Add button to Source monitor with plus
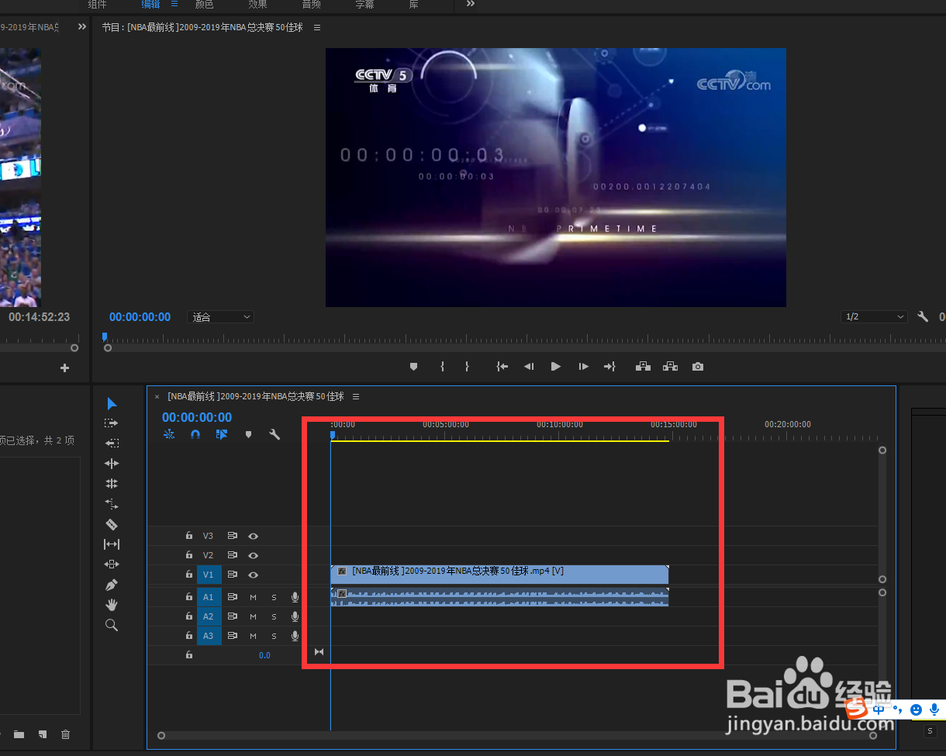 [64, 368]
